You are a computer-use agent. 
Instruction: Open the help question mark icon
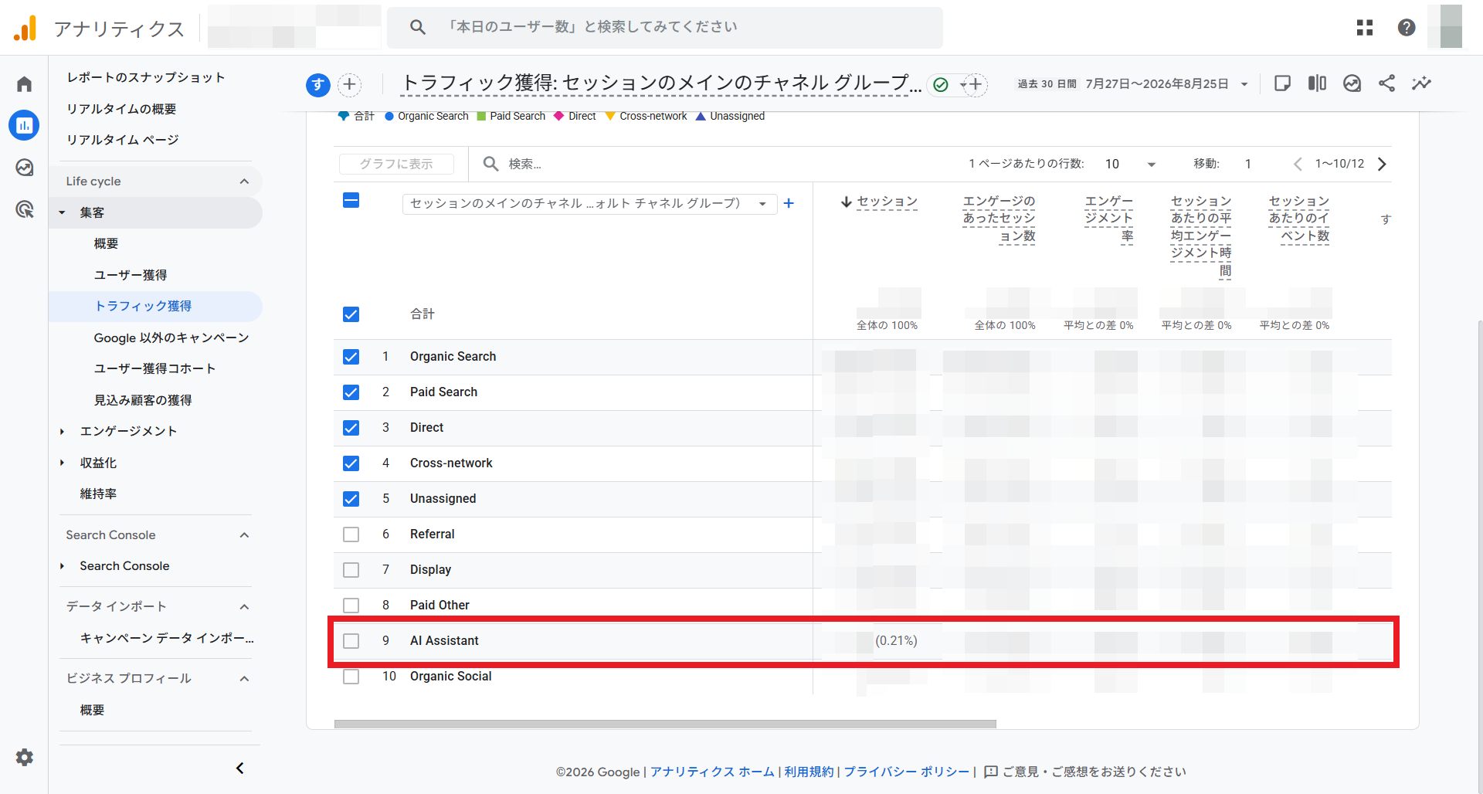[1407, 28]
